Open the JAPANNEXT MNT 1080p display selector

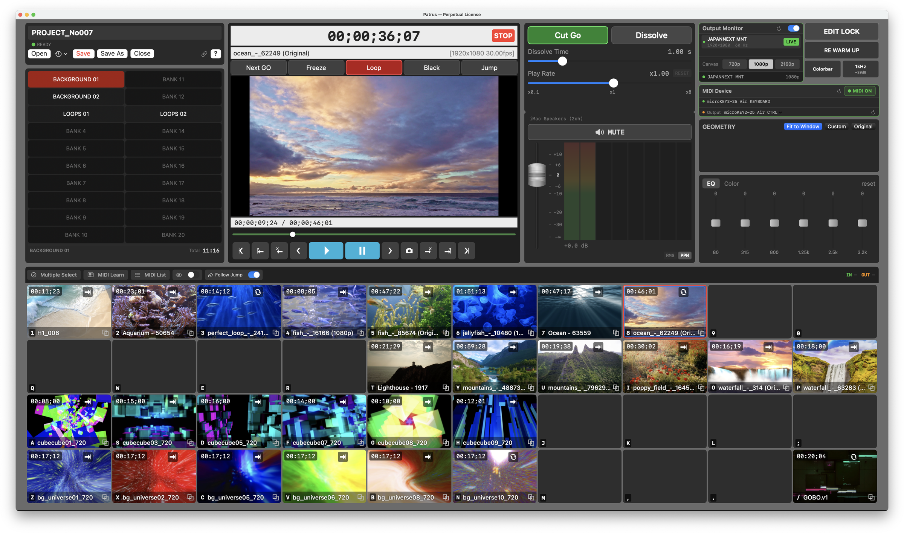coord(751,77)
